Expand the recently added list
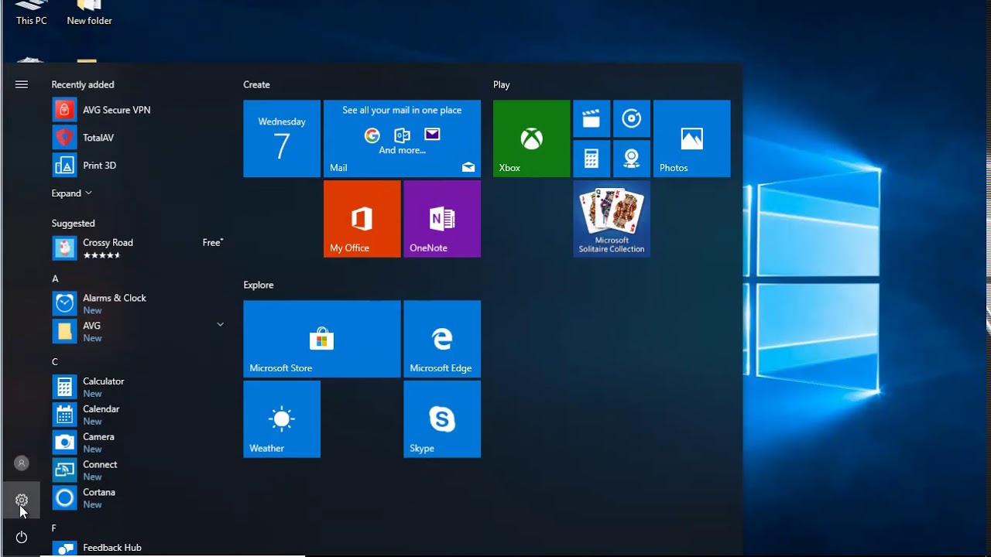The height and width of the screenshot is (557, 991). click(72, 193)
